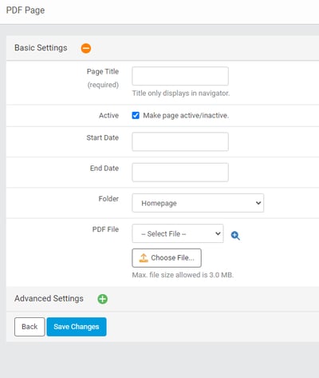This screenshot has width=319, height=378.
Task: Click the blue magnifier icon beside PDF File
Action: (x=235, y=236)
